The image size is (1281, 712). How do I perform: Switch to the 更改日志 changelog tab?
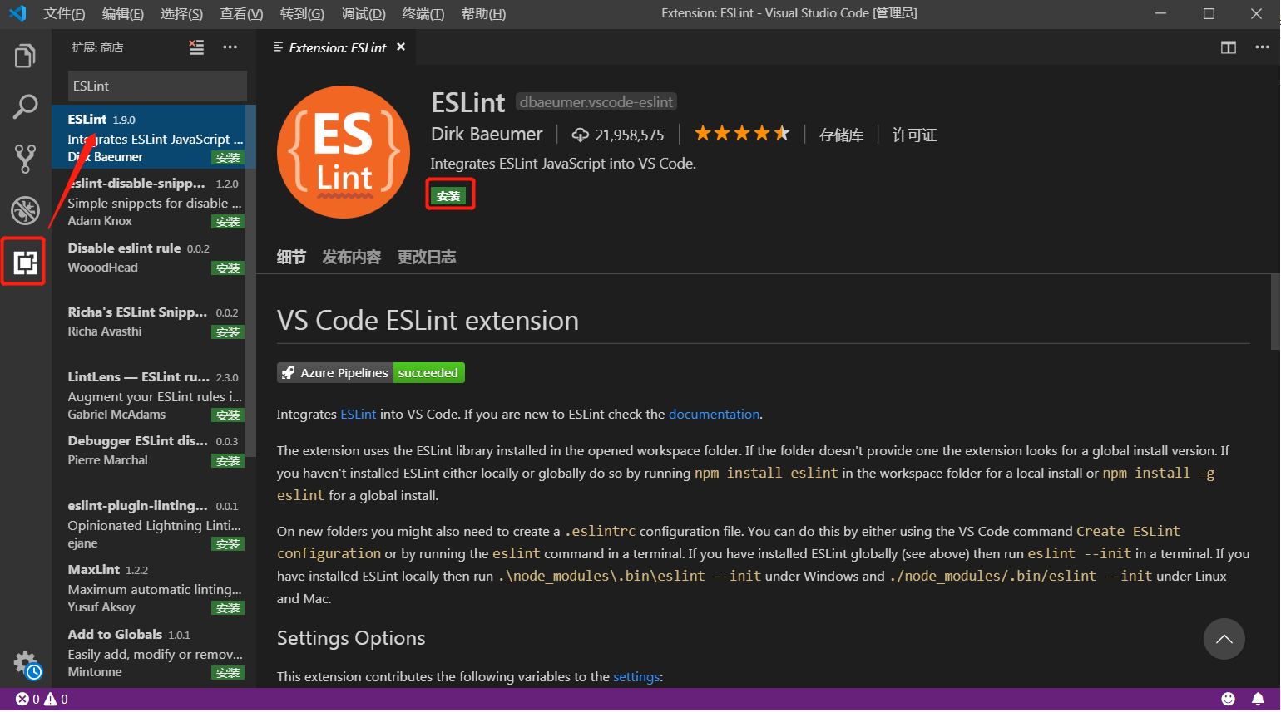click(x=426, y=257)
